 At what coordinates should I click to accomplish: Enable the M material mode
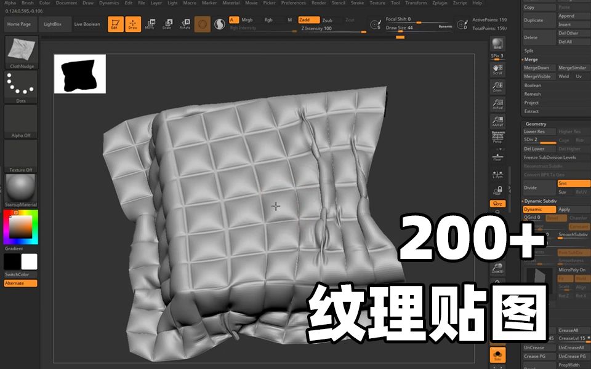[x=289, y=20]
